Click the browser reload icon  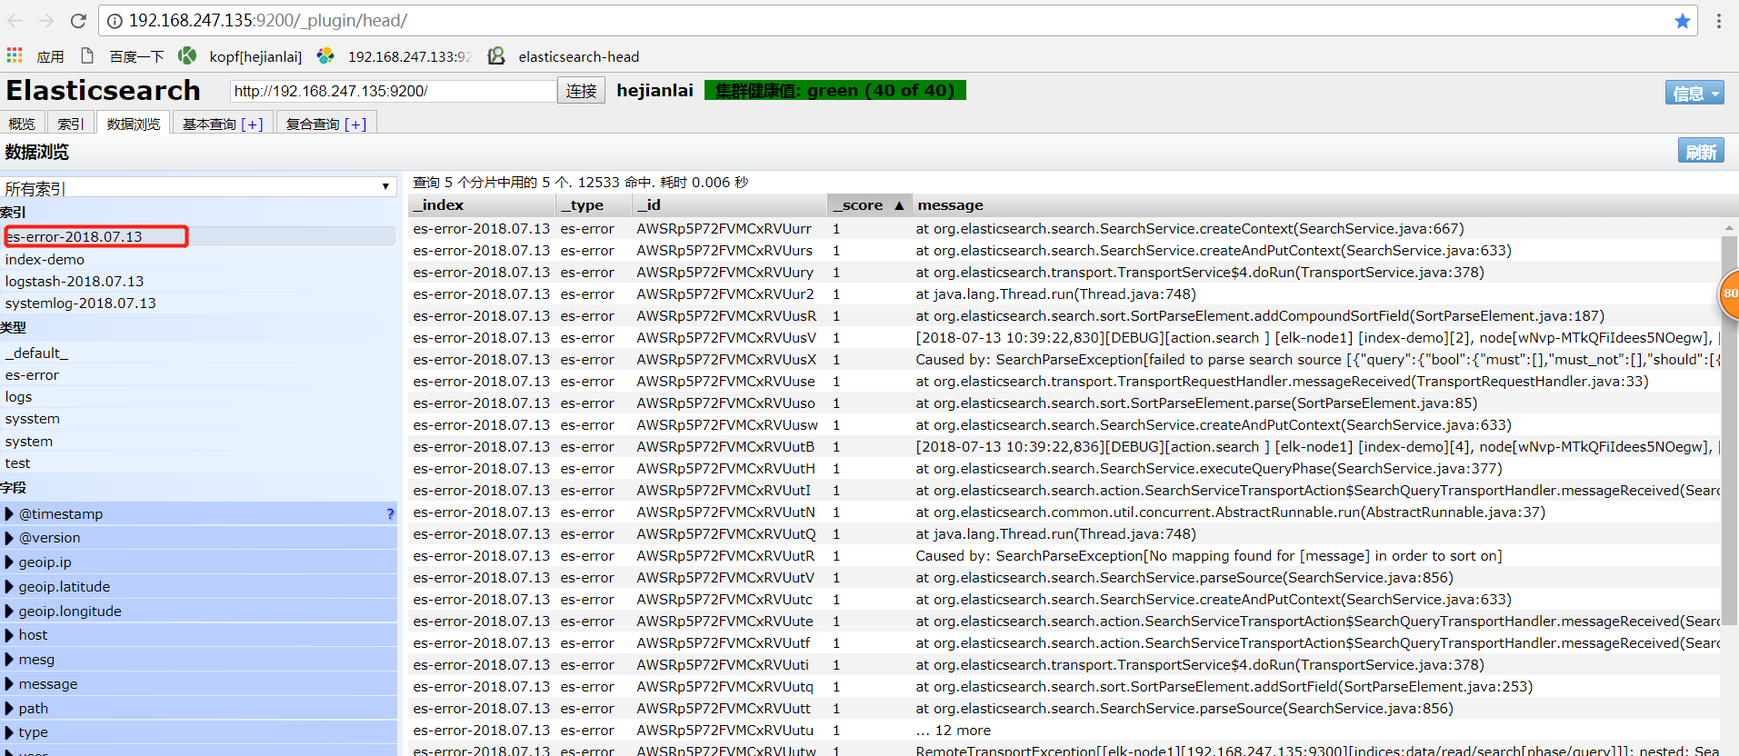pos(78,20)
